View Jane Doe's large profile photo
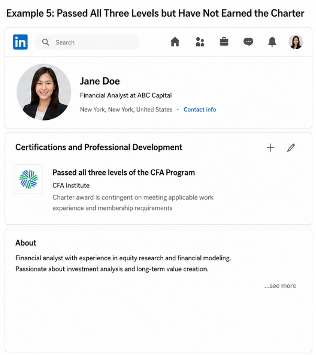 pyautogui.click(x=44, y=92)
